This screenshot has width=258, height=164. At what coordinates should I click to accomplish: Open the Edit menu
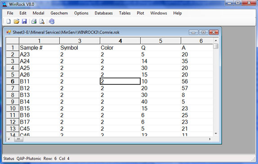(x=23, y=13)
